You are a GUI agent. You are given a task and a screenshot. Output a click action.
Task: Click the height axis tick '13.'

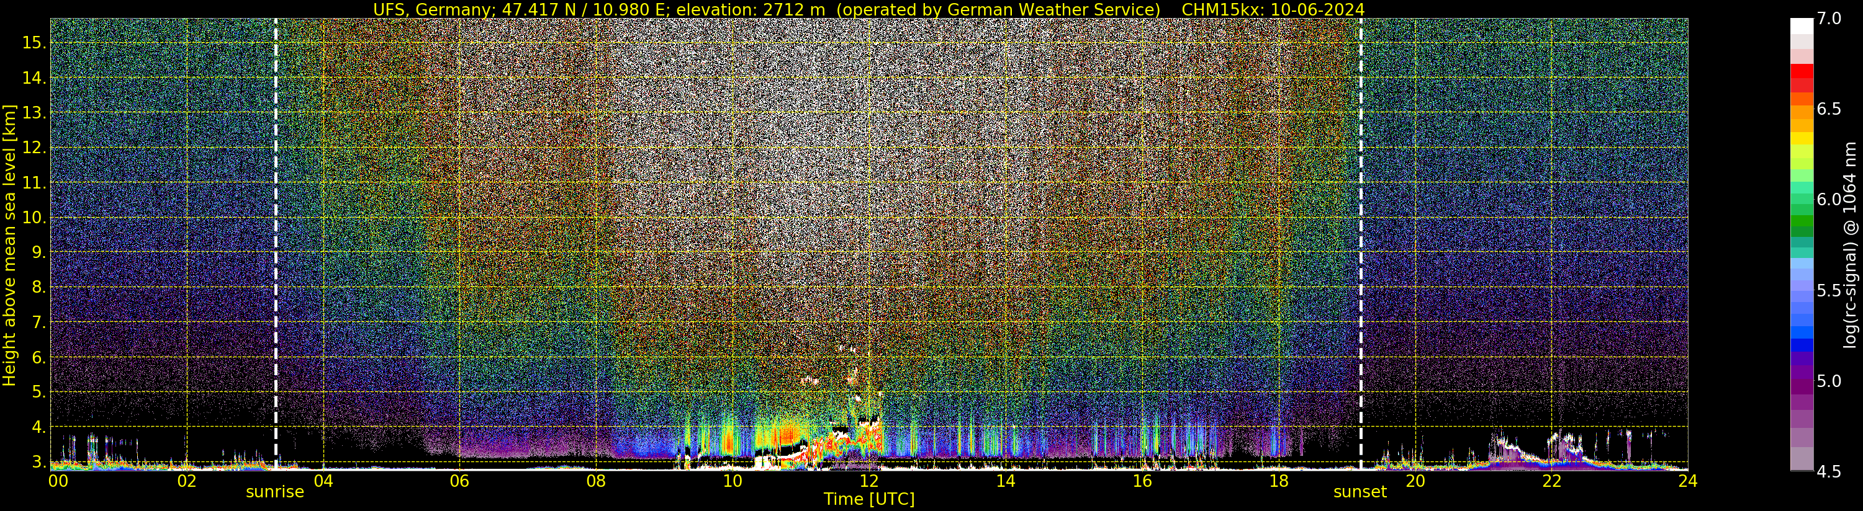pos(34,113)
